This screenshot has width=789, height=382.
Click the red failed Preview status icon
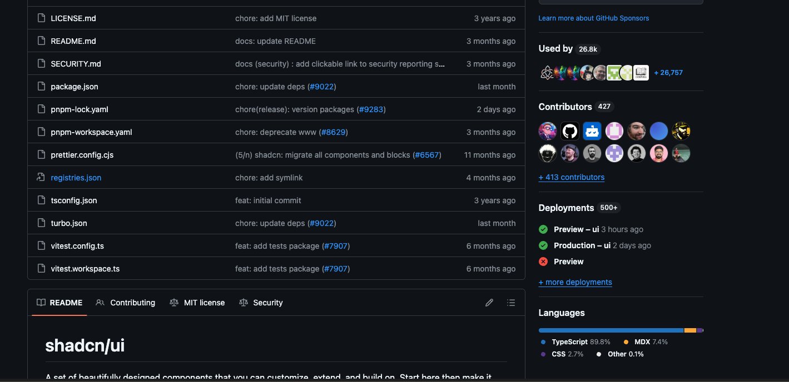[543, 262]
